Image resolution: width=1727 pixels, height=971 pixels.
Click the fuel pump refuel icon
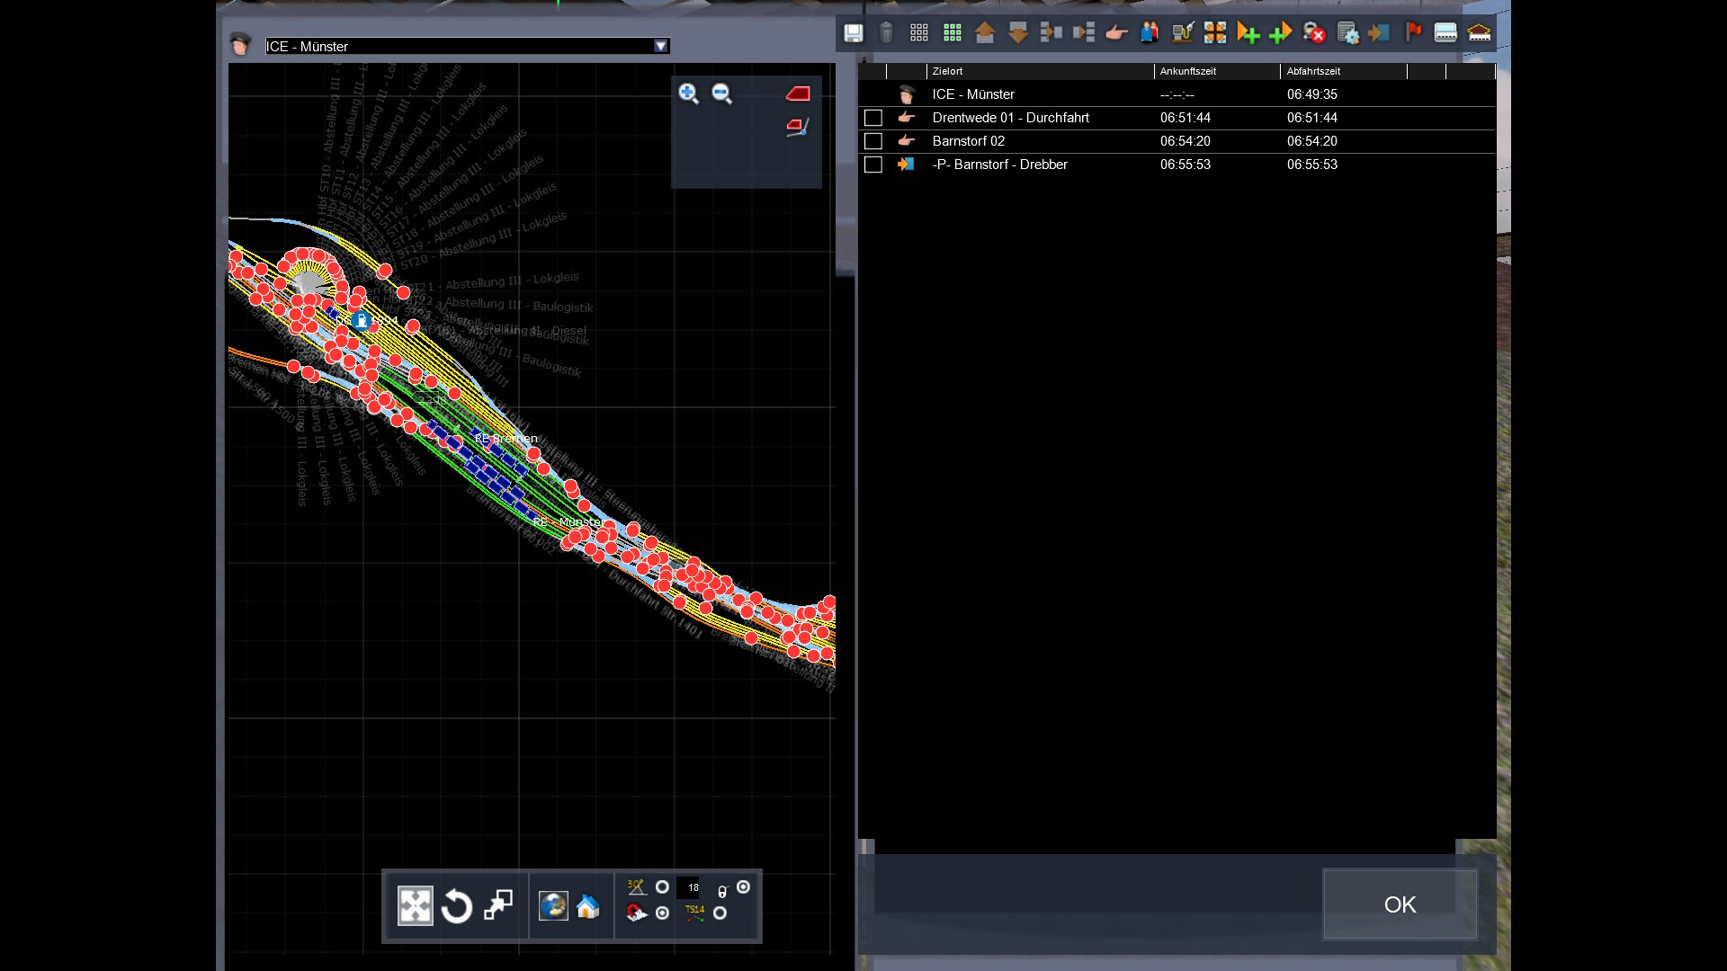pos(1182,33)
